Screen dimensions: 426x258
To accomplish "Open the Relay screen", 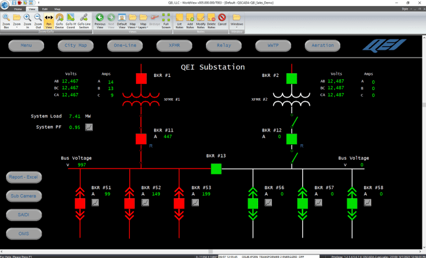I will tap(224, 46).
